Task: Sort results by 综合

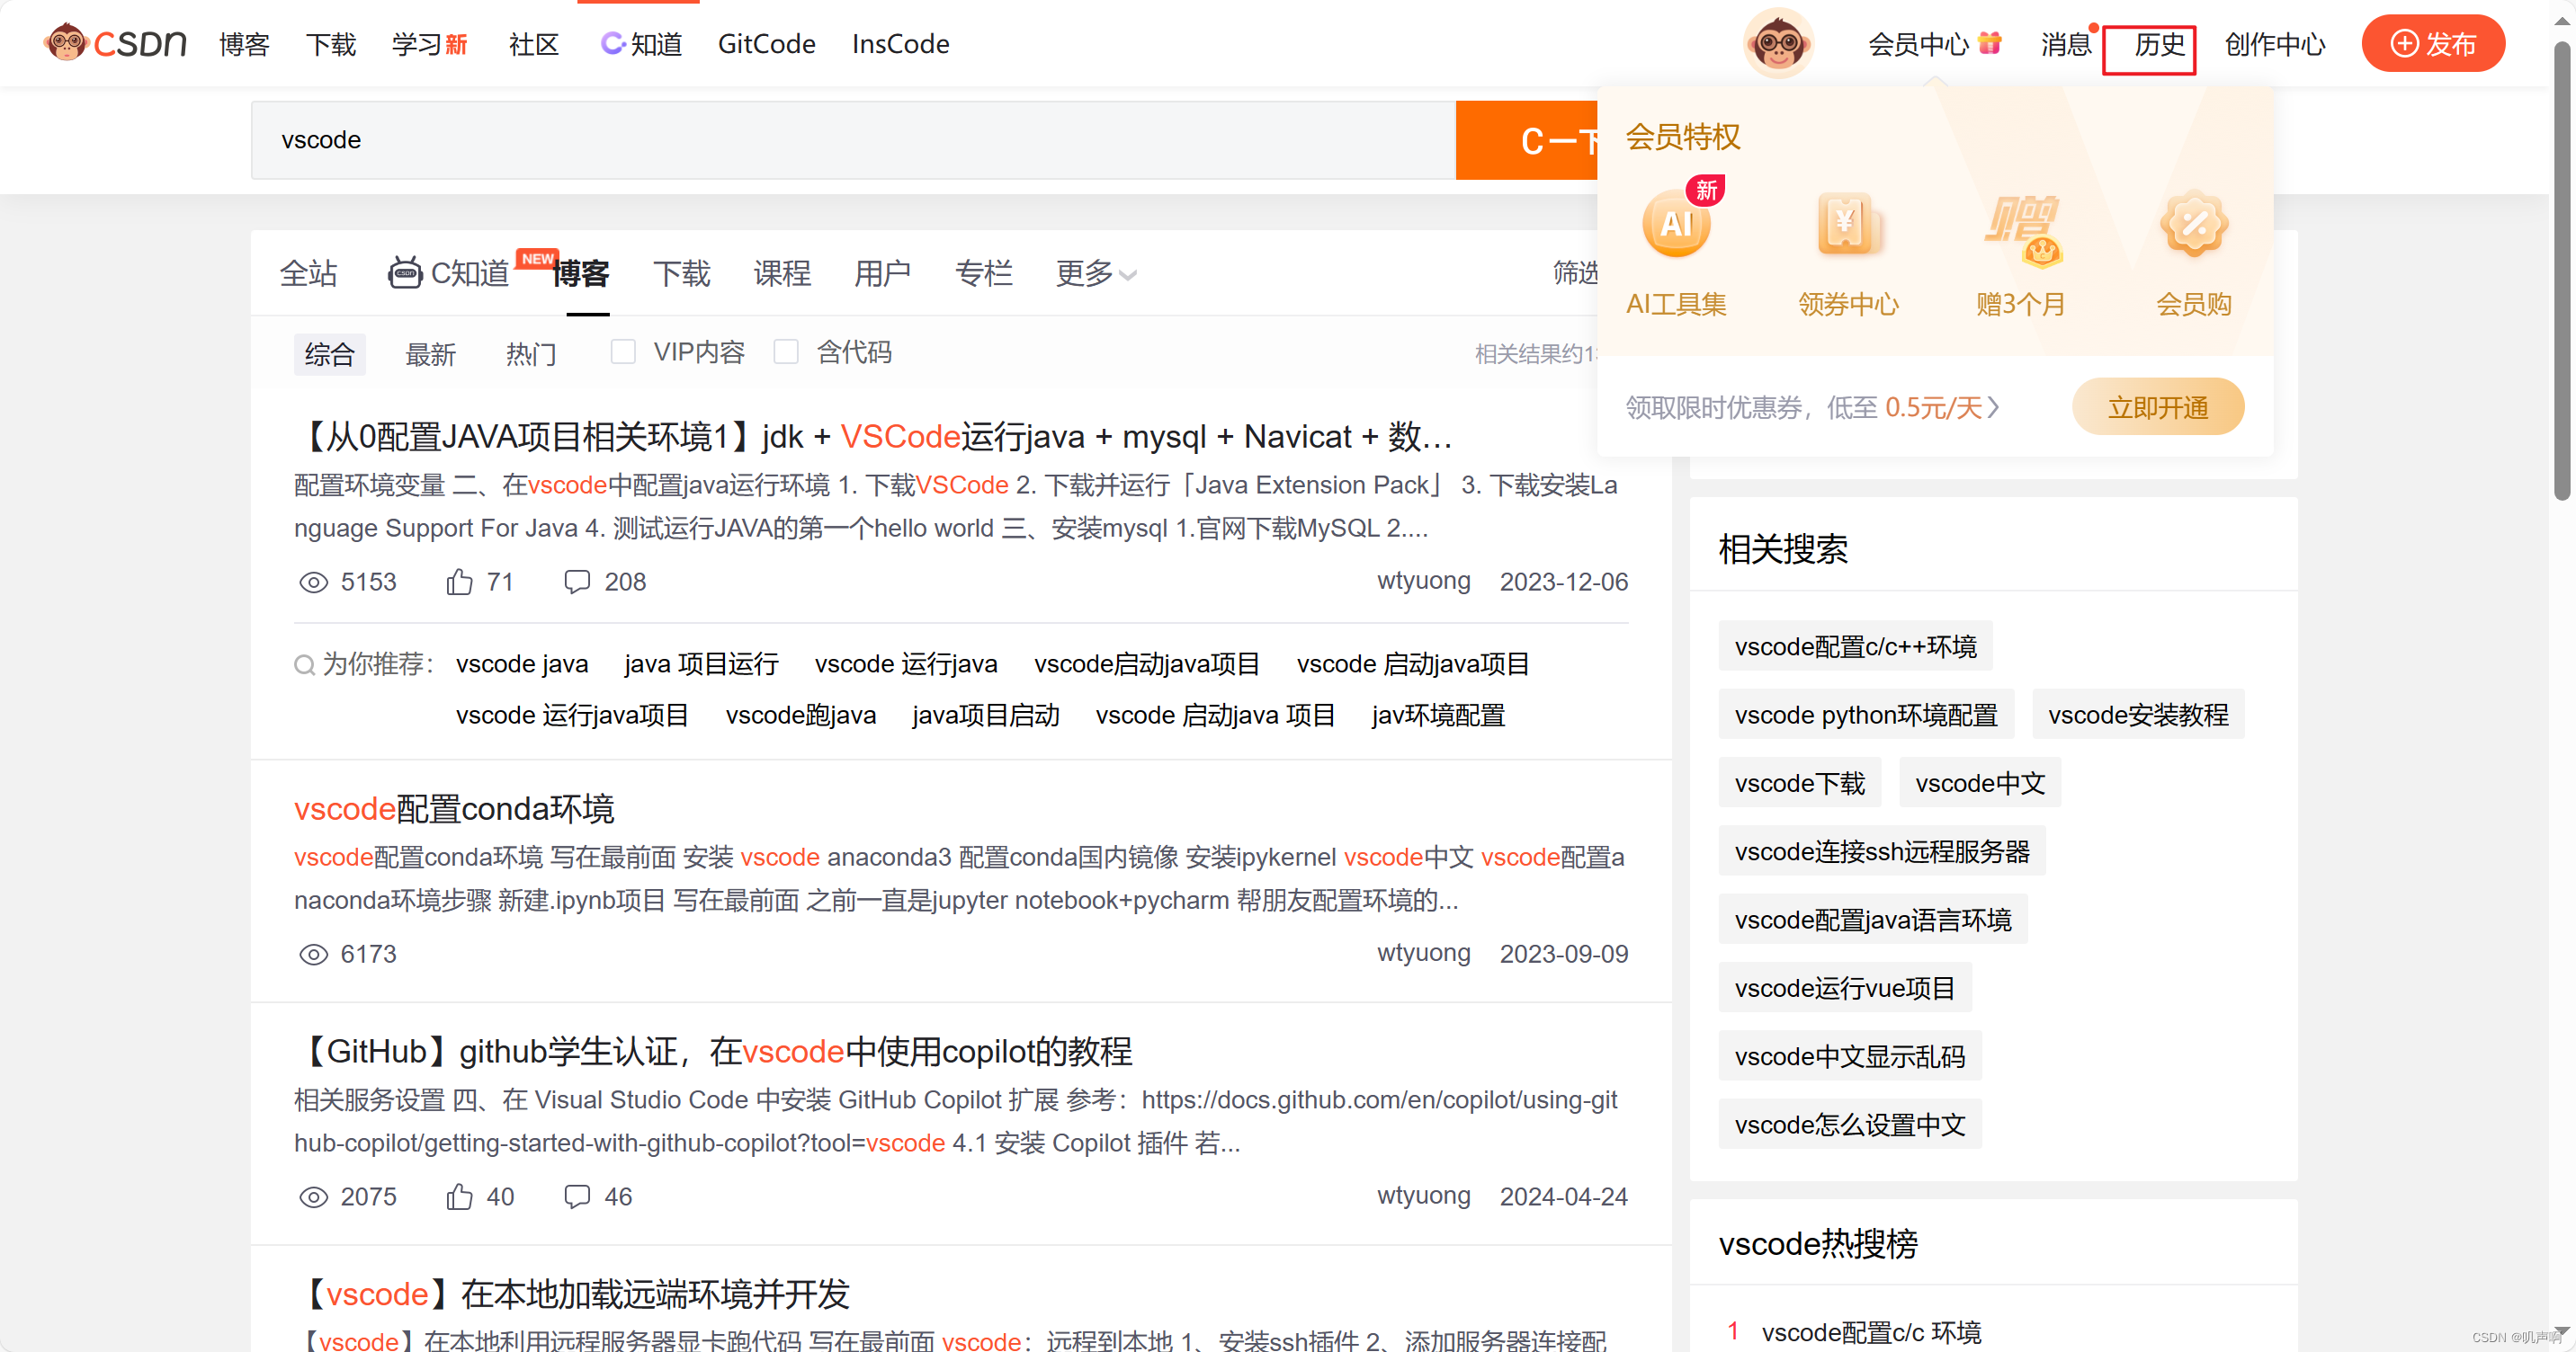Action: 330,354
